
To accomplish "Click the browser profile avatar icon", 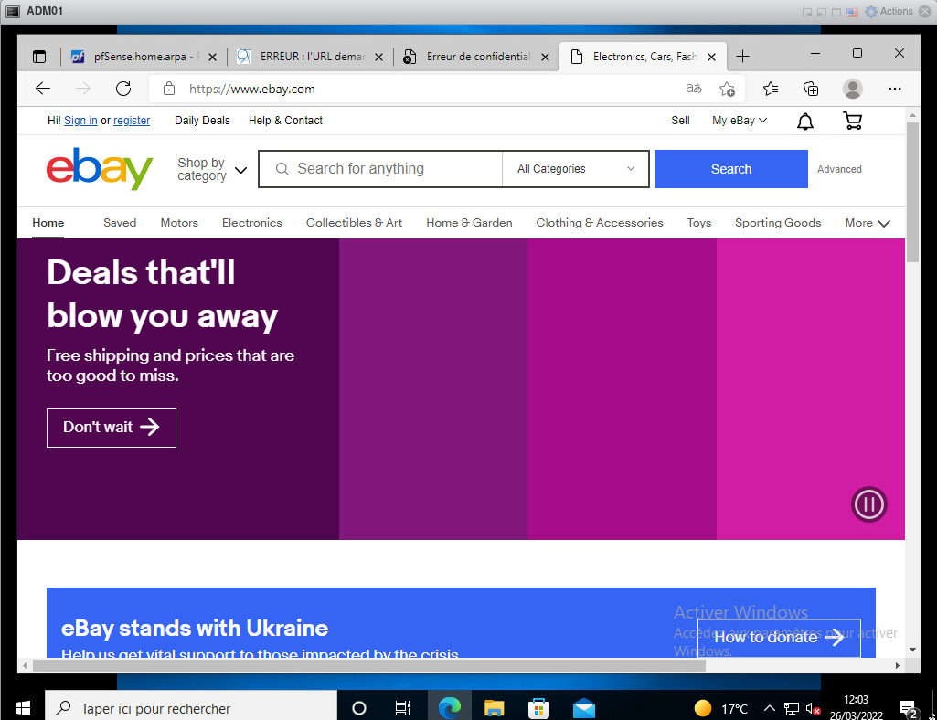I will point(852,89).
